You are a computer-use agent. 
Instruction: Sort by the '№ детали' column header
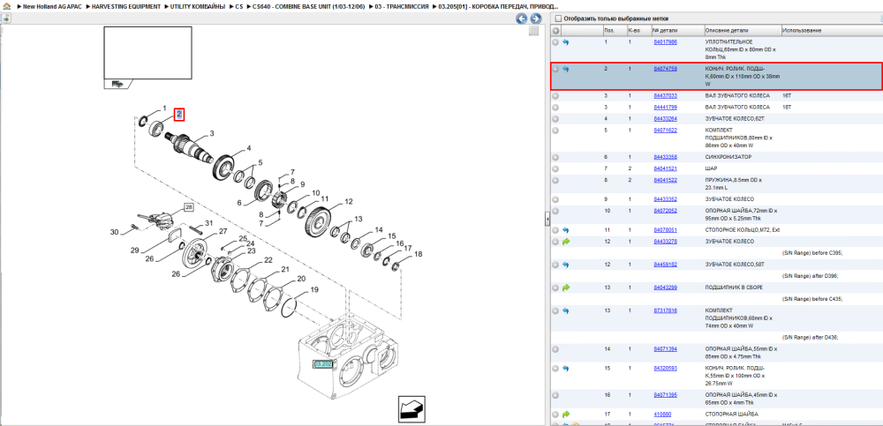tap(677, 30)
